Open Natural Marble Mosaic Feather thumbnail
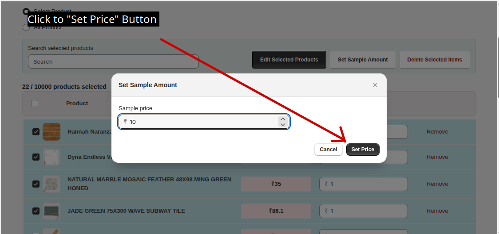Viewport: 499px width, 234px height. (51, 184)
